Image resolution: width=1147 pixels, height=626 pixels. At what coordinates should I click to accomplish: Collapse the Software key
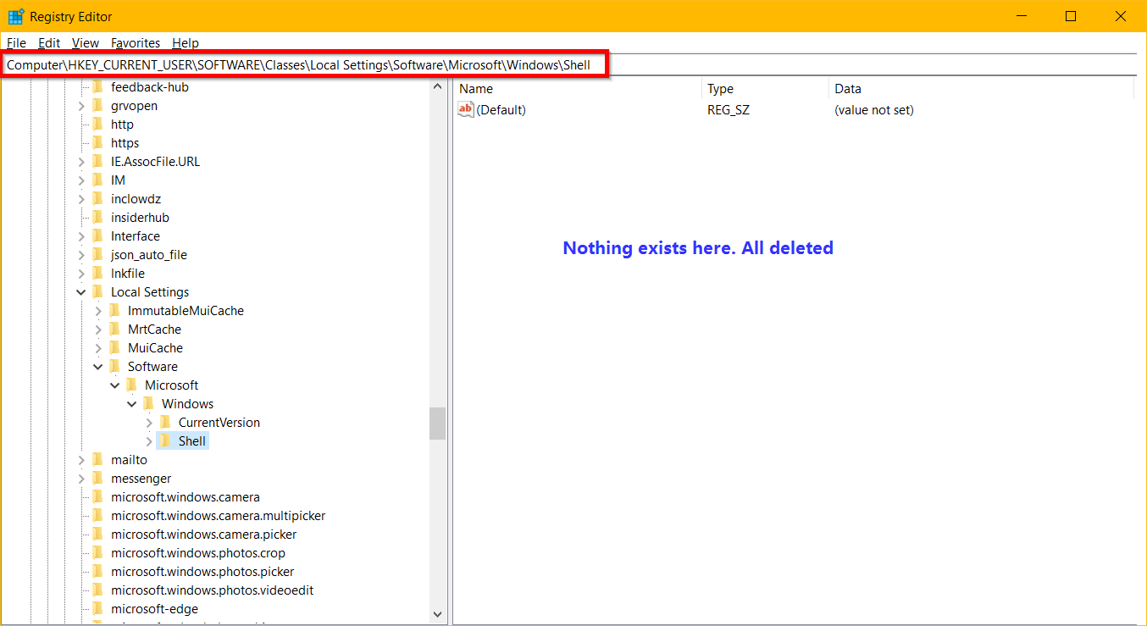point(98,367)
